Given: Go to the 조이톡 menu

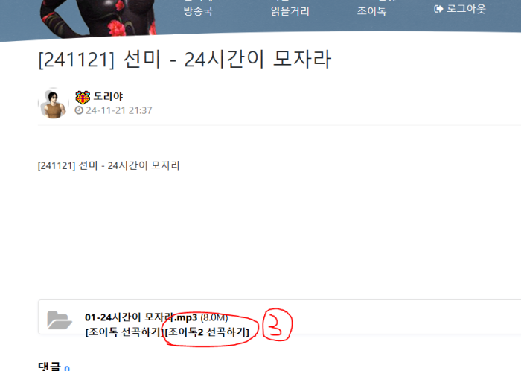Looking at the screenshot, I should [371, 11].
